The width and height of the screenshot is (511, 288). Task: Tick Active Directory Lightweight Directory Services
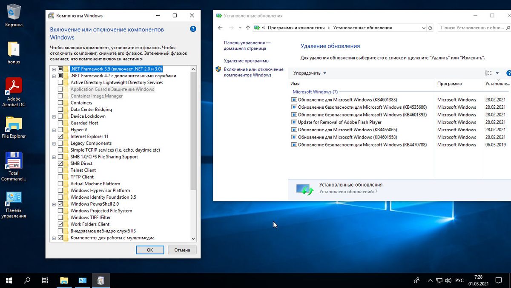click(60, 82)
